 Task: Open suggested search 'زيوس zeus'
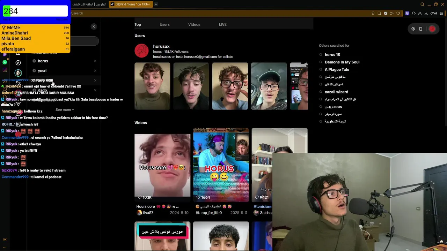pyautogui.click(x=333, y=107)
